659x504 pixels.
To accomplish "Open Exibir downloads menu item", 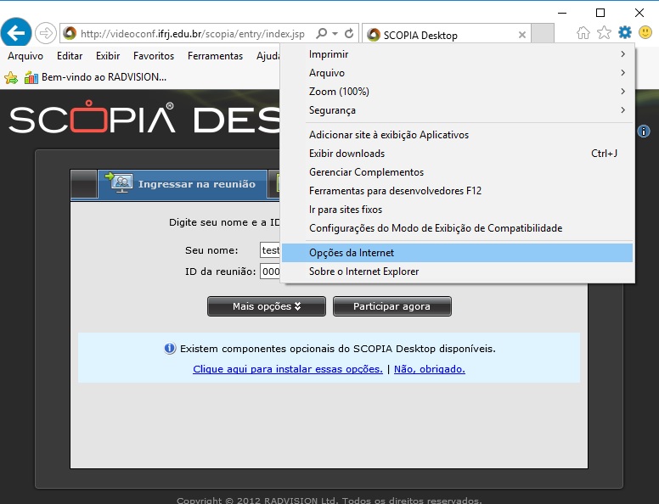I will tap(346, 154).
